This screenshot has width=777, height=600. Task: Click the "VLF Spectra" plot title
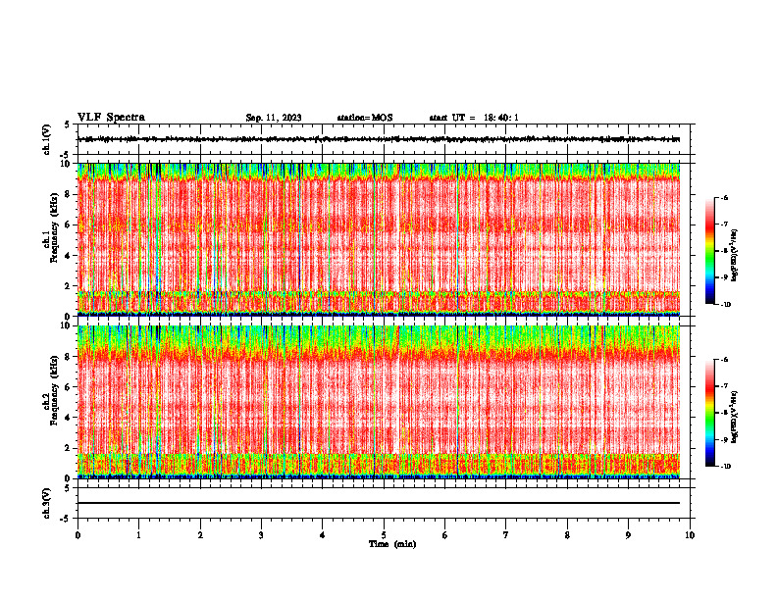point(111,118)
